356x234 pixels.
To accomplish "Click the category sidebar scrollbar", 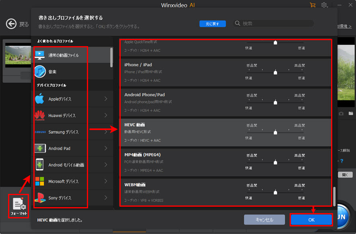I will (x=111, y=57).
